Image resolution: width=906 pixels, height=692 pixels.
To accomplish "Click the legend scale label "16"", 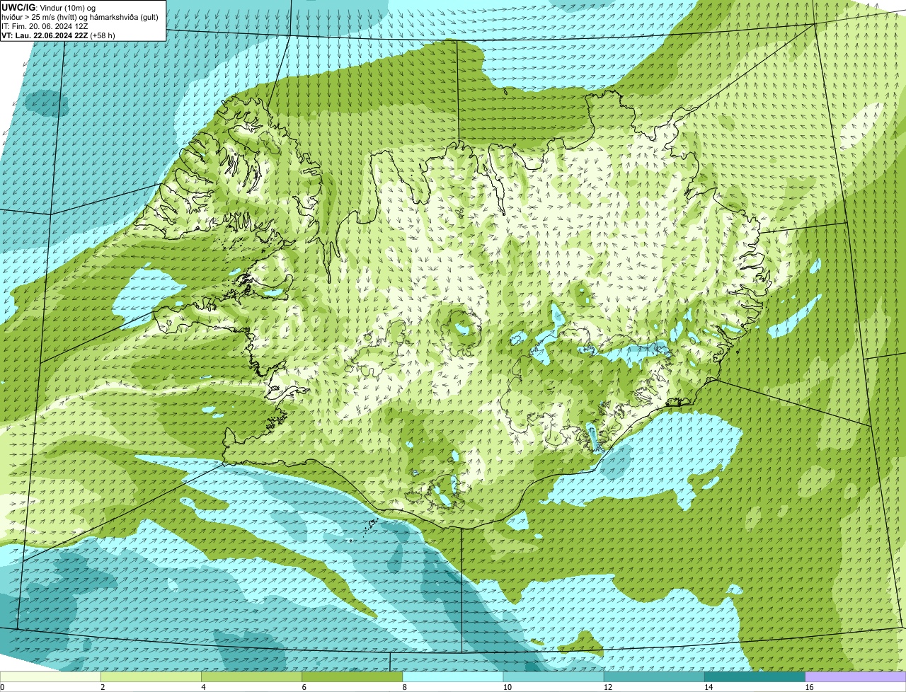I will [809, 687].
